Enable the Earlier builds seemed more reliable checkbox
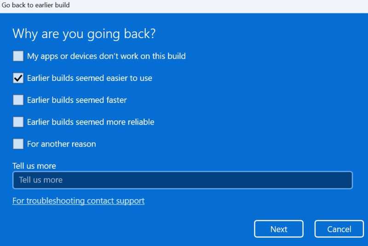The width and height of the screenshot is (368, 246). 18,122
